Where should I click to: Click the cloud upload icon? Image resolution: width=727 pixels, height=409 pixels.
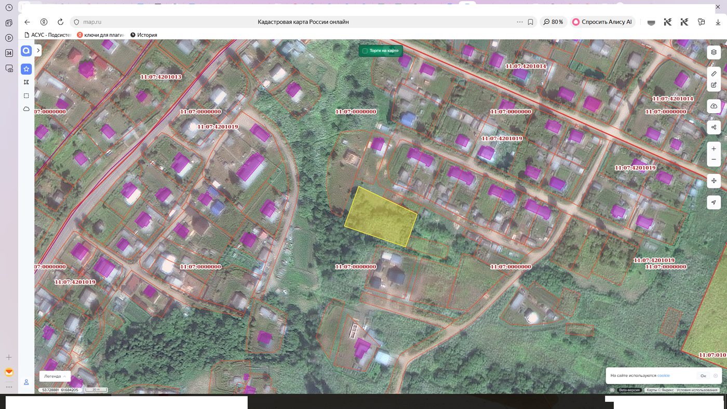714,106
